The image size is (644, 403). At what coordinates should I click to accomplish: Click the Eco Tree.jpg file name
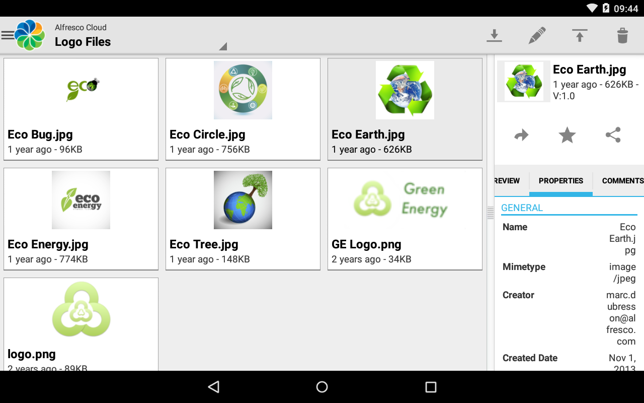[x=204, y=244]
